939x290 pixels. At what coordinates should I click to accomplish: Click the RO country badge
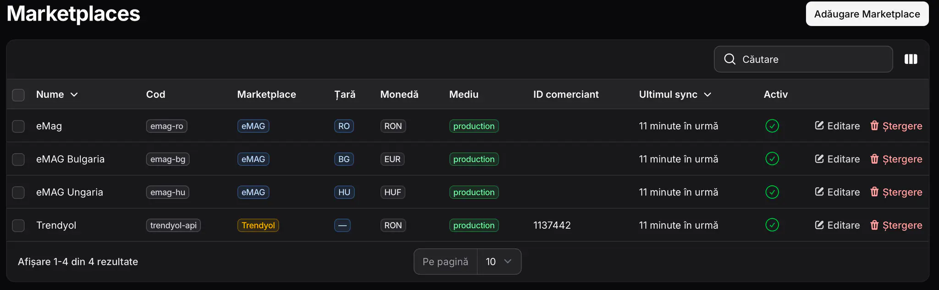(344, 126)
